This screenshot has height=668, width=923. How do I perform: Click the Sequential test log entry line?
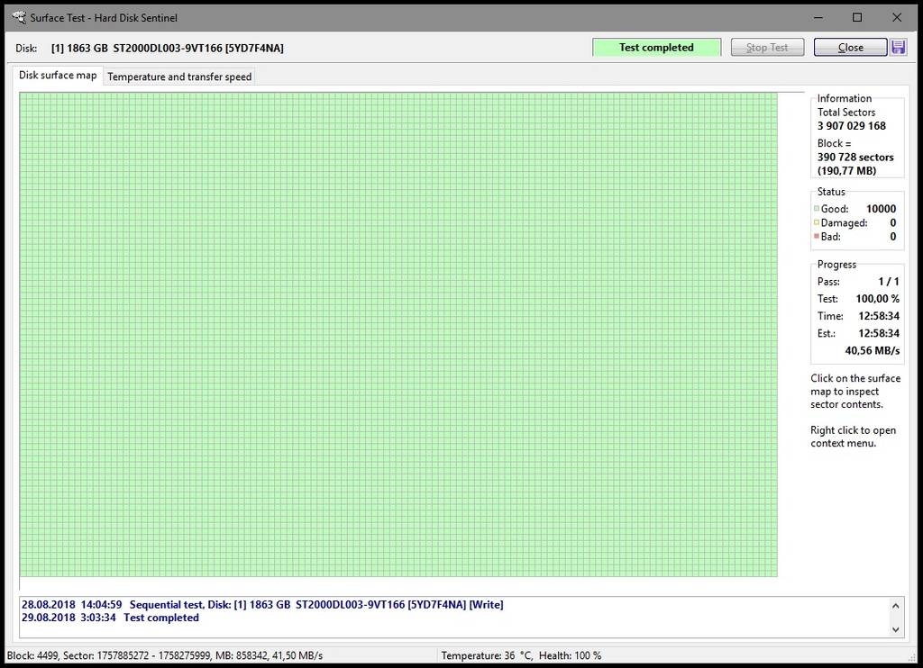(x=262, y=604)
